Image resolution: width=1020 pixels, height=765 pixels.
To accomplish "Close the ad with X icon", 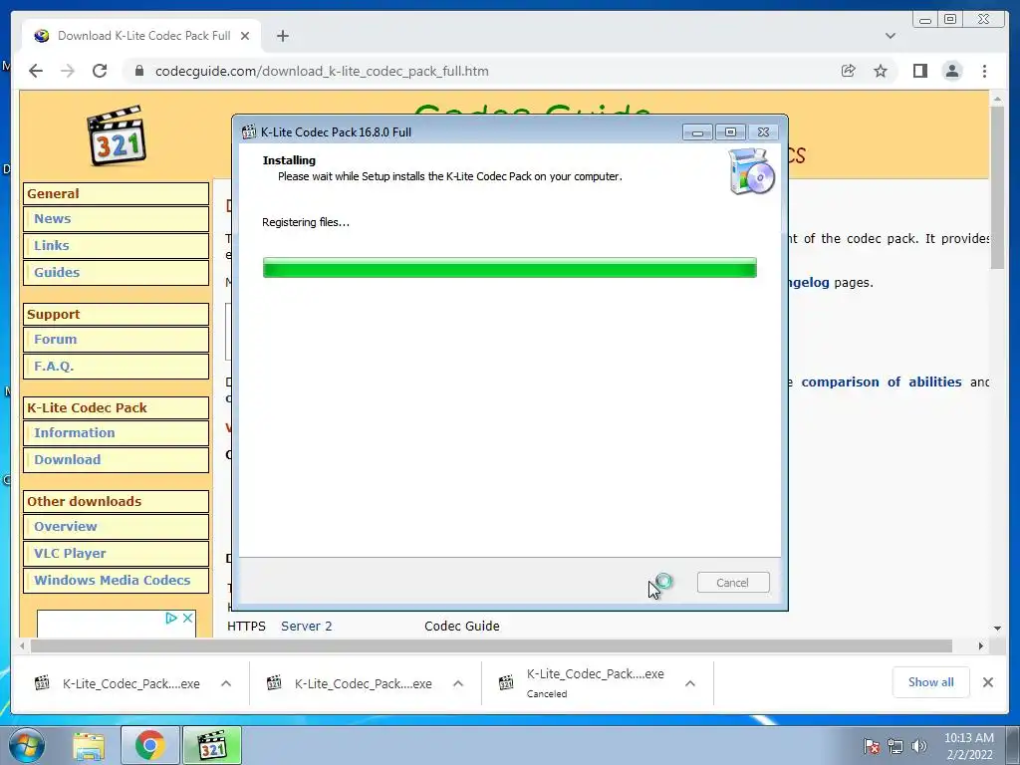I will pos(187,618).
